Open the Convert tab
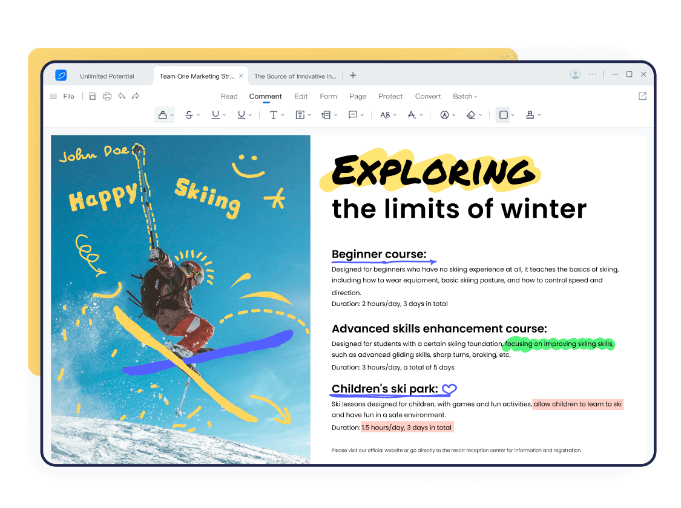The image size is (681, 508). 428,96
